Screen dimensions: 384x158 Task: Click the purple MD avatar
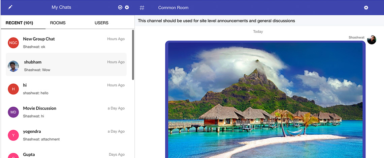click(x=13, y=112)
